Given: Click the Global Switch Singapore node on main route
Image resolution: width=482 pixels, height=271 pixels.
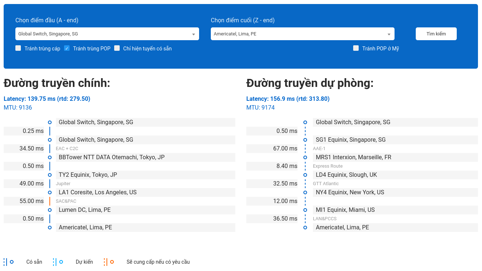Looking at the screenshot, I should (x=50, y=122).
